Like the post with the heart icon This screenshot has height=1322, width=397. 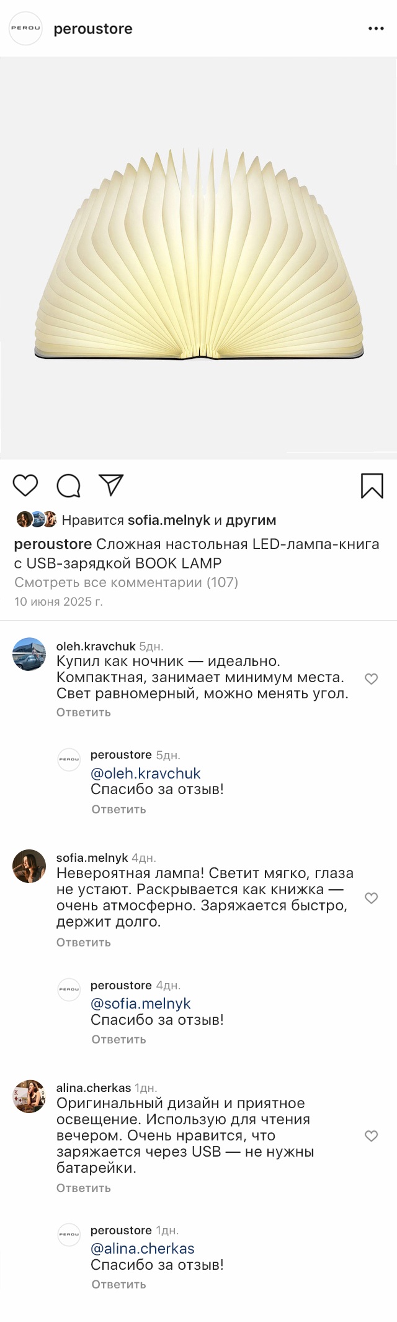pyautogui.click(x=25, y=486)
